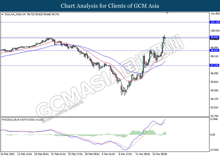Click the 10 Feb 2020 date label
The height and width of the screenshot is (157, 220).
8,154
